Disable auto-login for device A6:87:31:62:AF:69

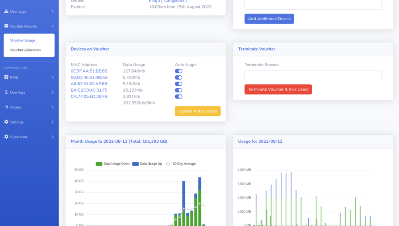pos(178,84)
